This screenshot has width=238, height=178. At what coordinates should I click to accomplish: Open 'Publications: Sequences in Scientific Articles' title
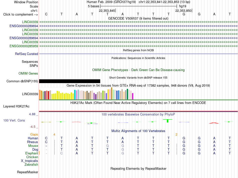138,58
